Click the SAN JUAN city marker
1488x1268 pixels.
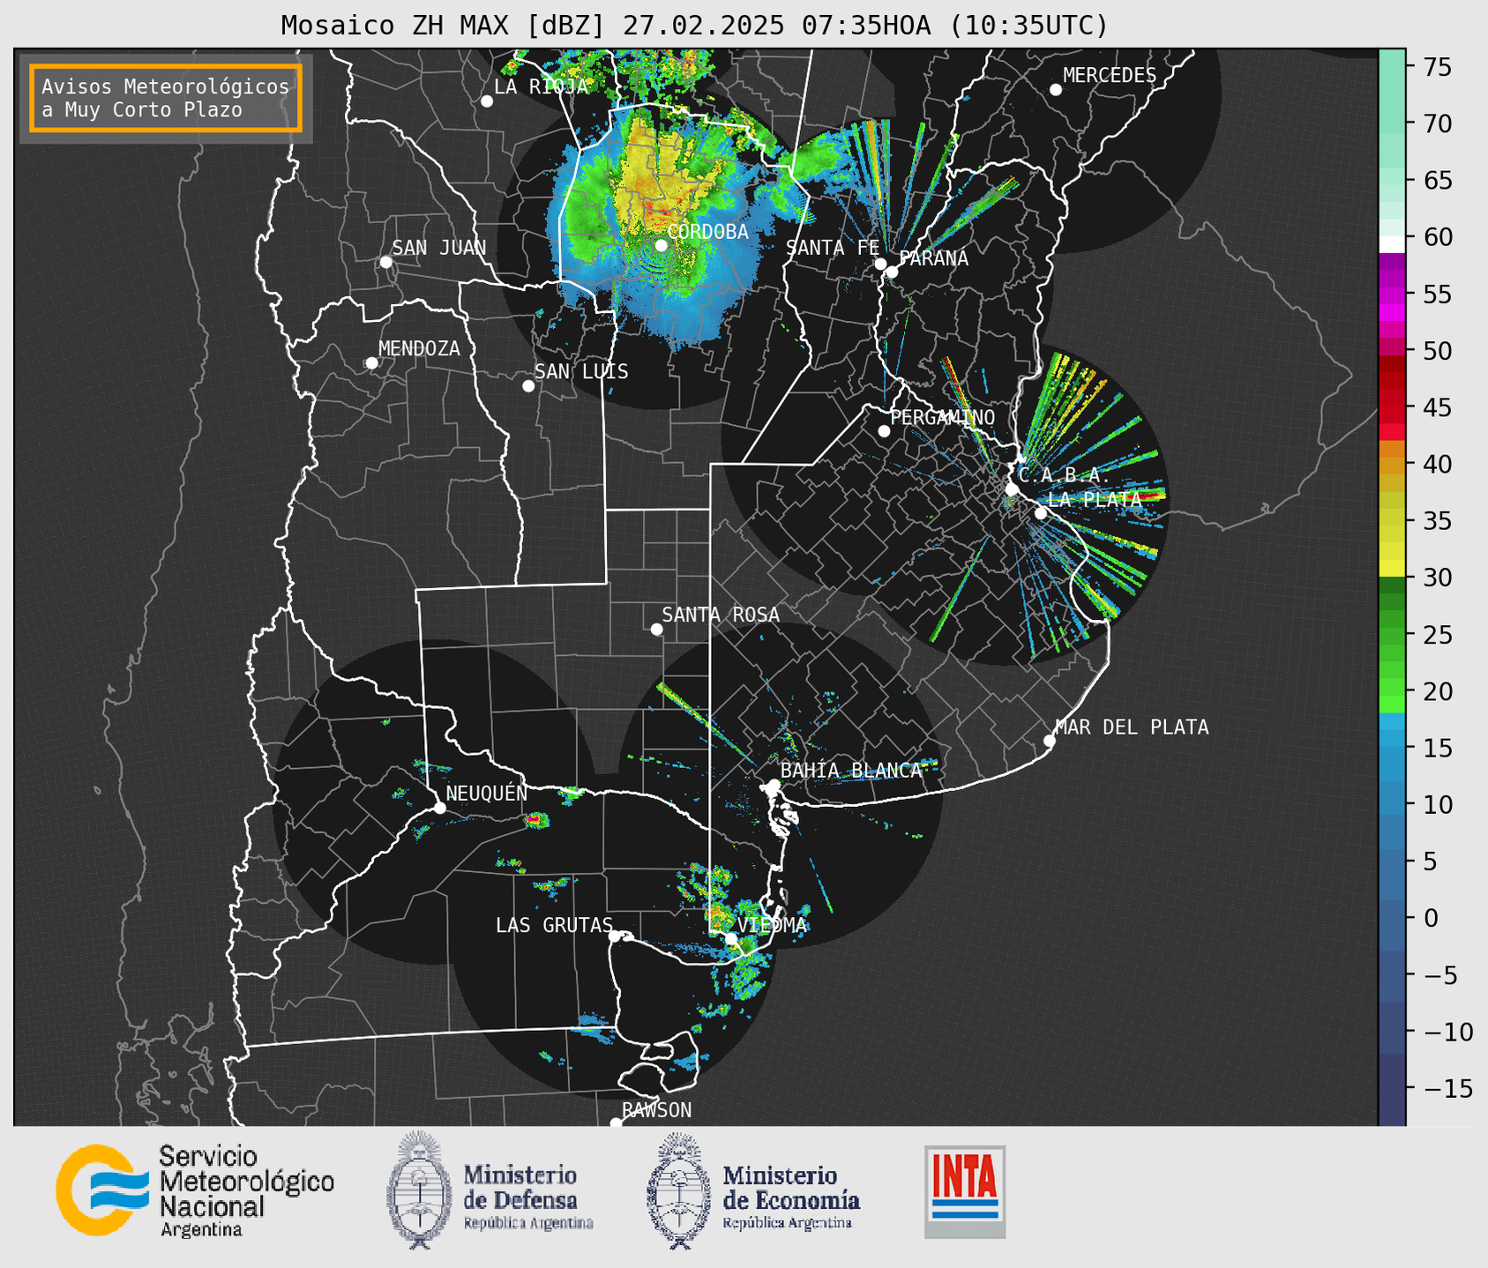[385, 262]
